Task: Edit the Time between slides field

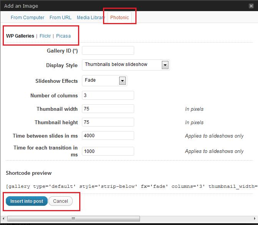Action: 108,136
